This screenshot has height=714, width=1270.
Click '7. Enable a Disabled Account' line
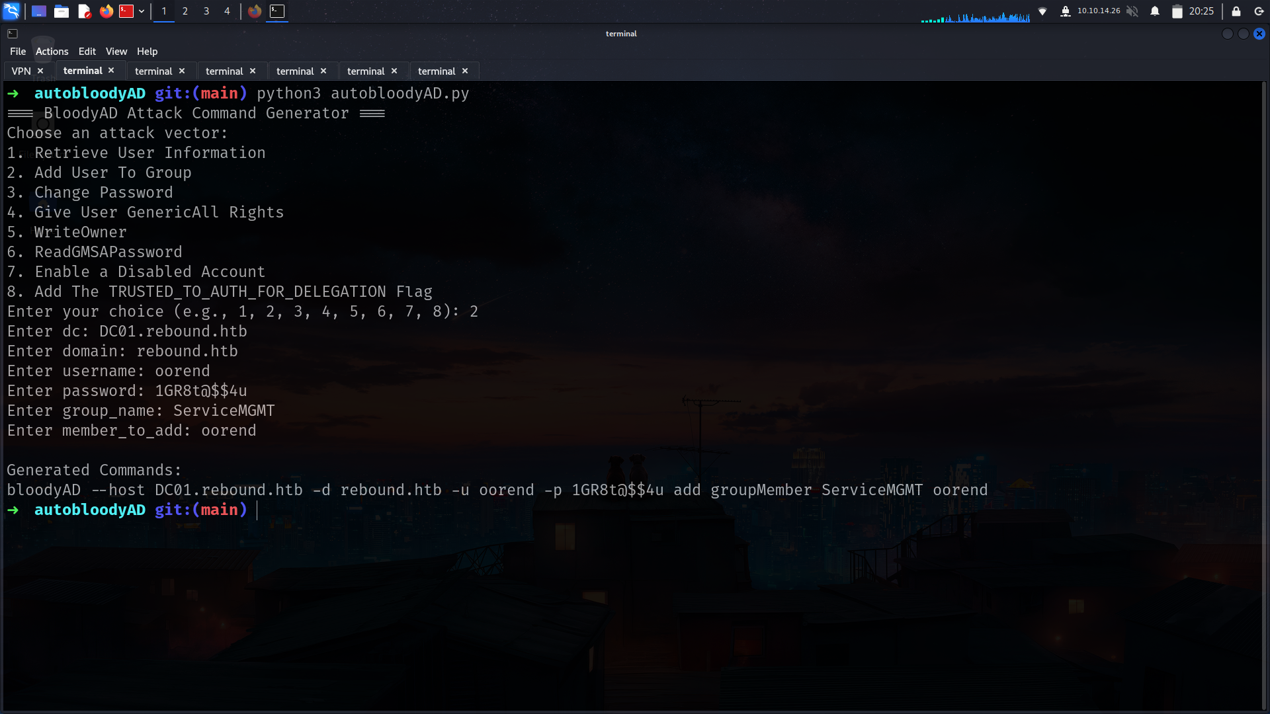(x=136, y=272)
